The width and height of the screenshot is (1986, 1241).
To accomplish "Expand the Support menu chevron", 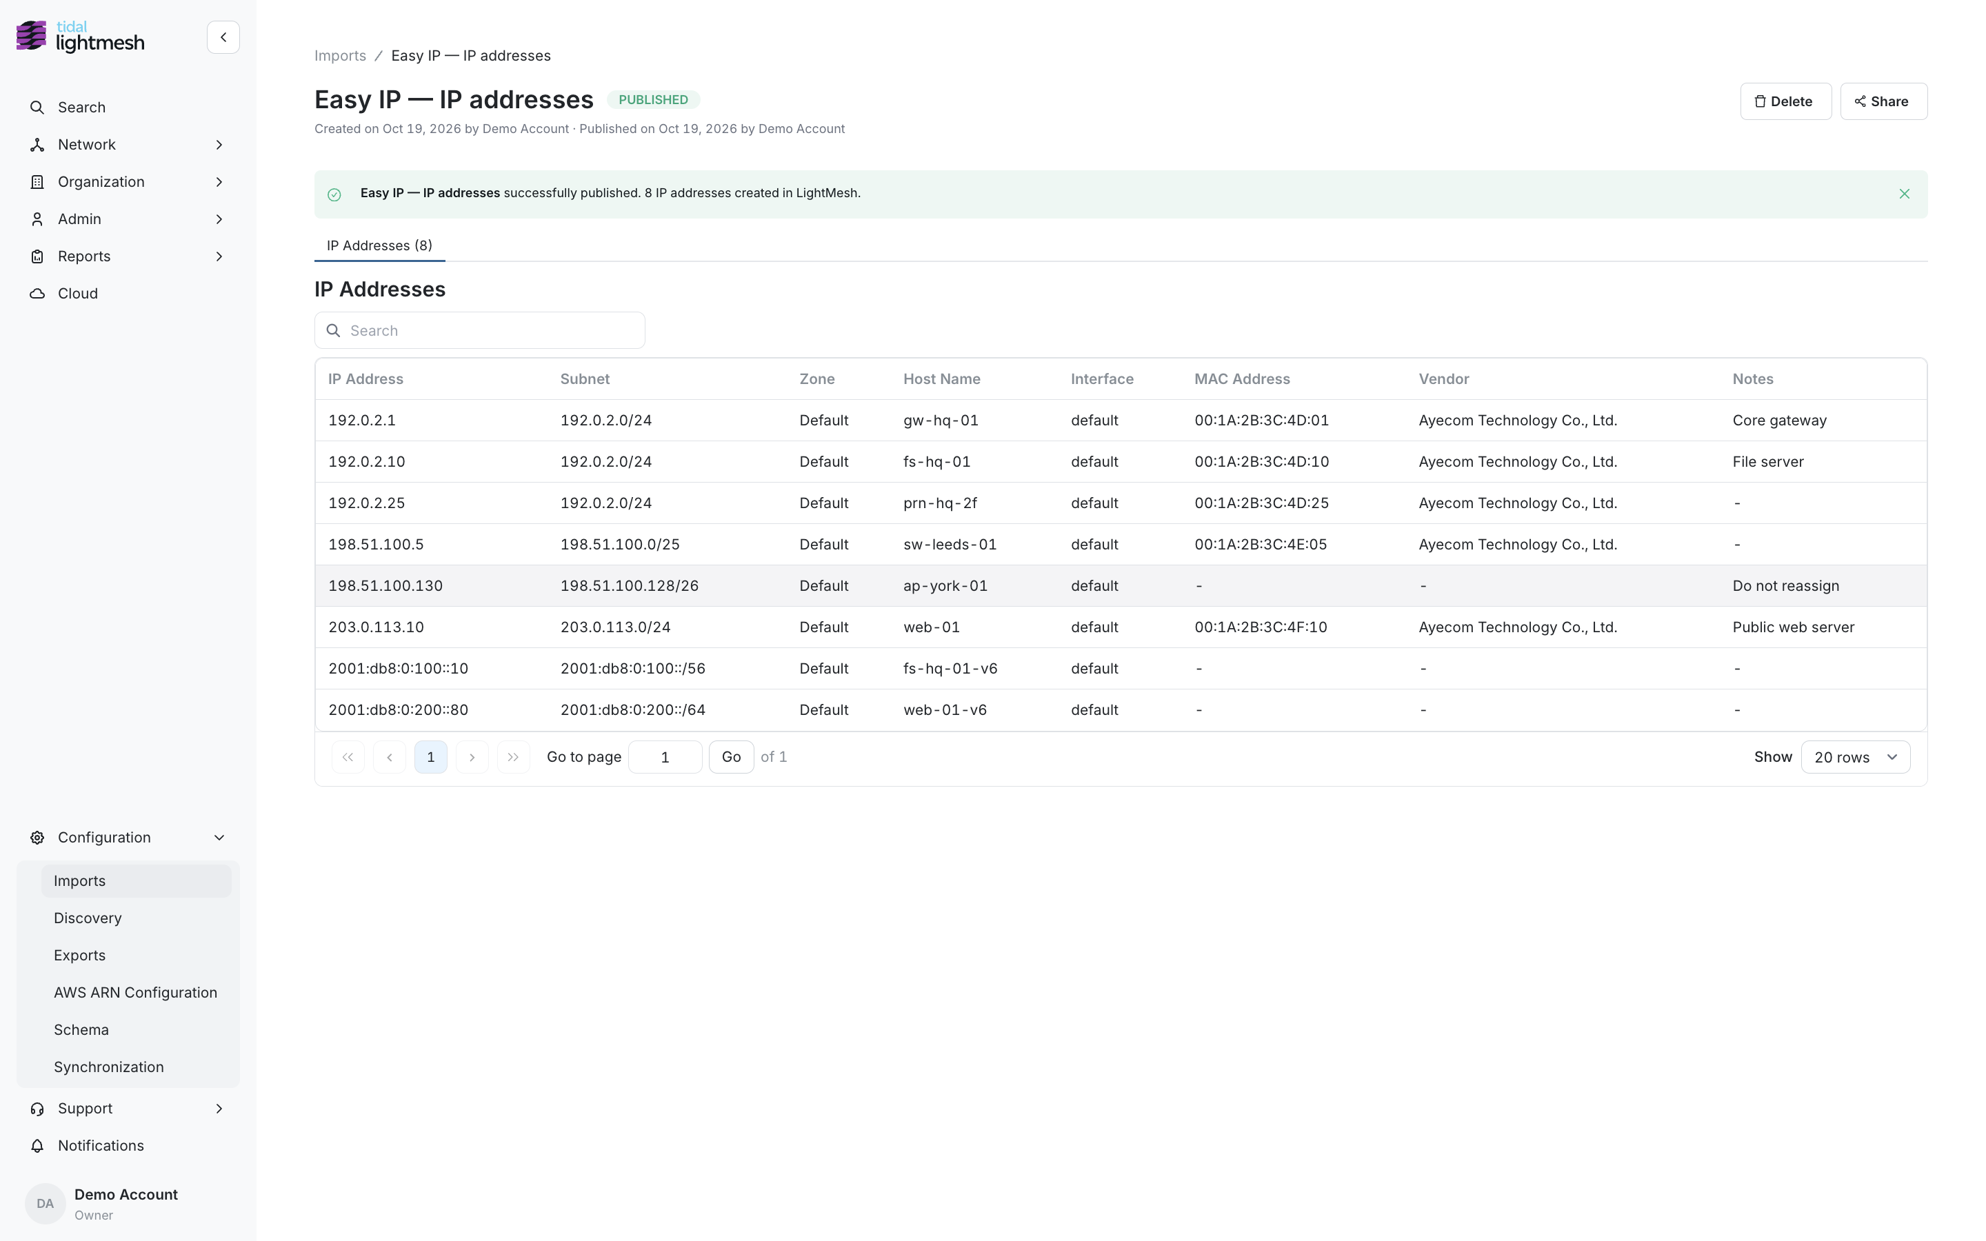I will [219, 1108].
